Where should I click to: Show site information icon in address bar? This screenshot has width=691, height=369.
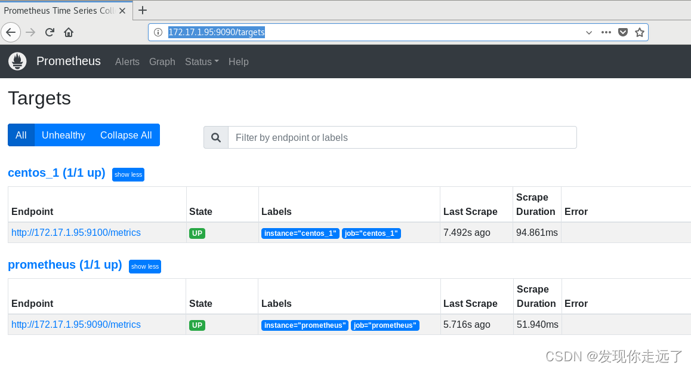pos(158,32)
